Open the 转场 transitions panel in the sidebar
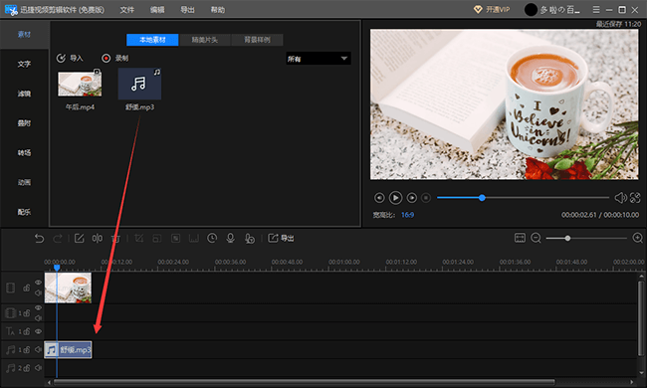647x388 pixels. [x=24, y=152]
